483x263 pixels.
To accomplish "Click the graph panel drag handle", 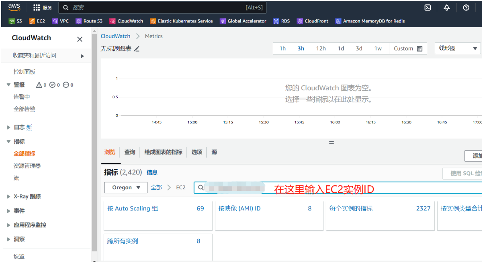I will pos(332,142).
